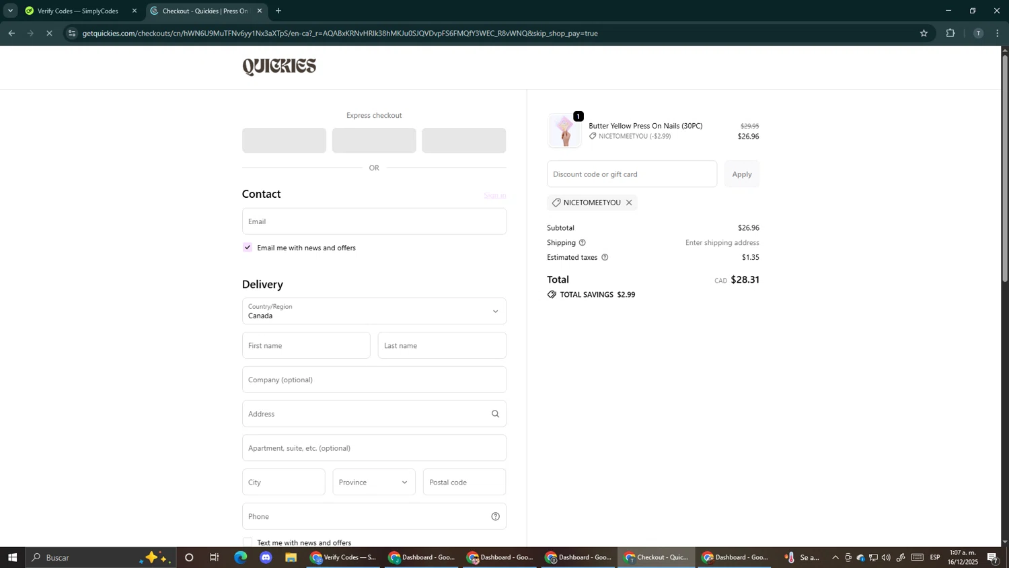Click the browser address bar URL
The image size is (1009, 568).
340,33
